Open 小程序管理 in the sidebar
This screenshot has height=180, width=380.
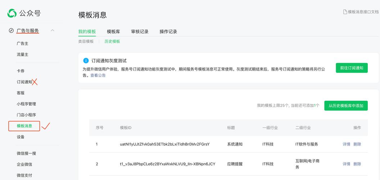(x=26, y=104)
